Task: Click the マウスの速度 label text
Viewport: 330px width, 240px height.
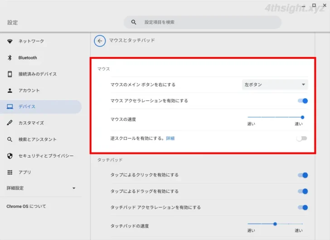Action: coord(123,120)
